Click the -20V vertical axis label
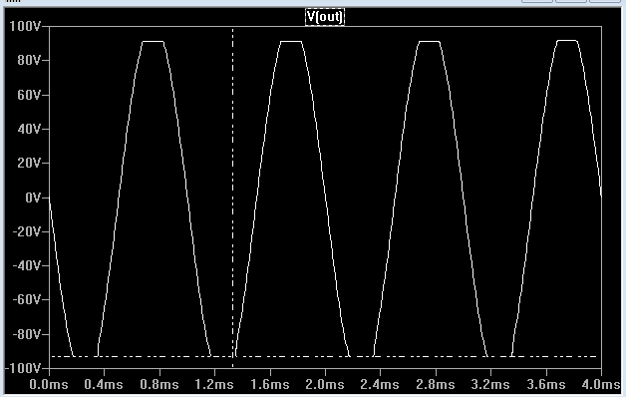The height and width of the screenshot is (397, 626). [26, 231]
